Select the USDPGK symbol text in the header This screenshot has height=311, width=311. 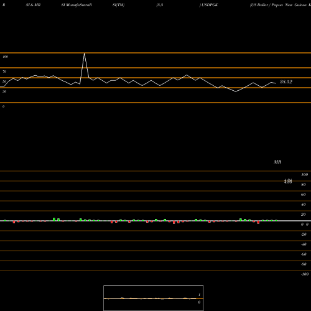(210, 5)
